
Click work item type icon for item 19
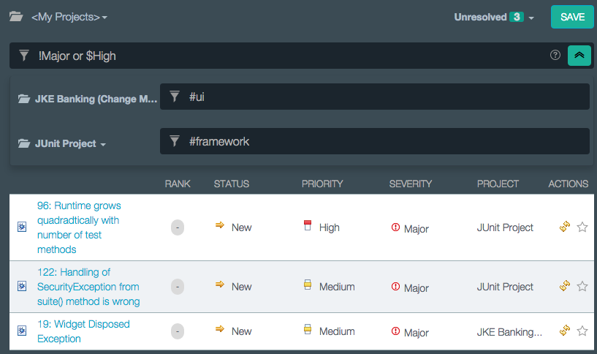tap(22, 331)
